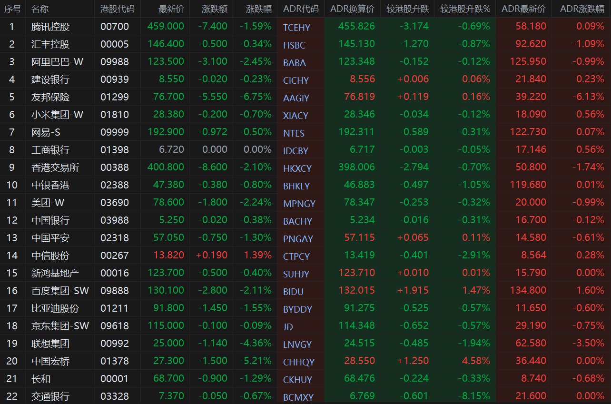Sort by the 涨跌幅 column header
611x404 pixels.
click(x=259, y=9)
